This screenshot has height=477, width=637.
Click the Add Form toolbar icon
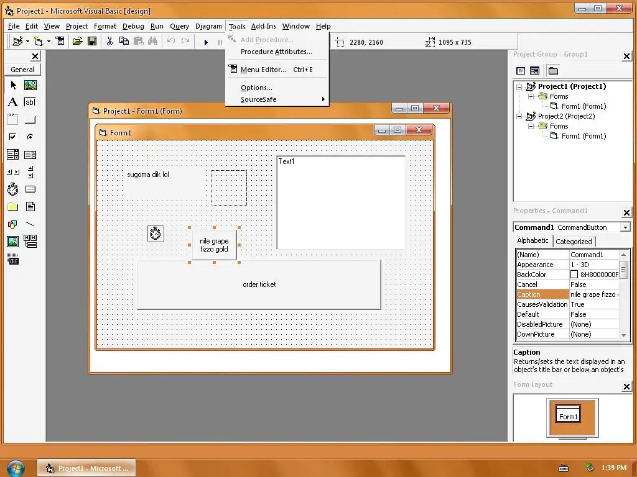38,41
